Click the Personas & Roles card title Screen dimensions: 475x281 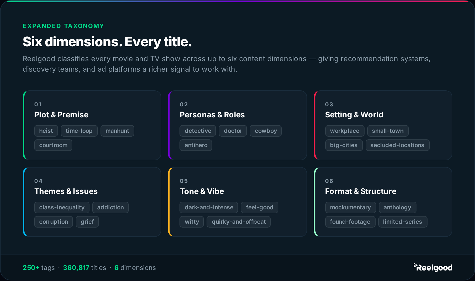point(212,115)
